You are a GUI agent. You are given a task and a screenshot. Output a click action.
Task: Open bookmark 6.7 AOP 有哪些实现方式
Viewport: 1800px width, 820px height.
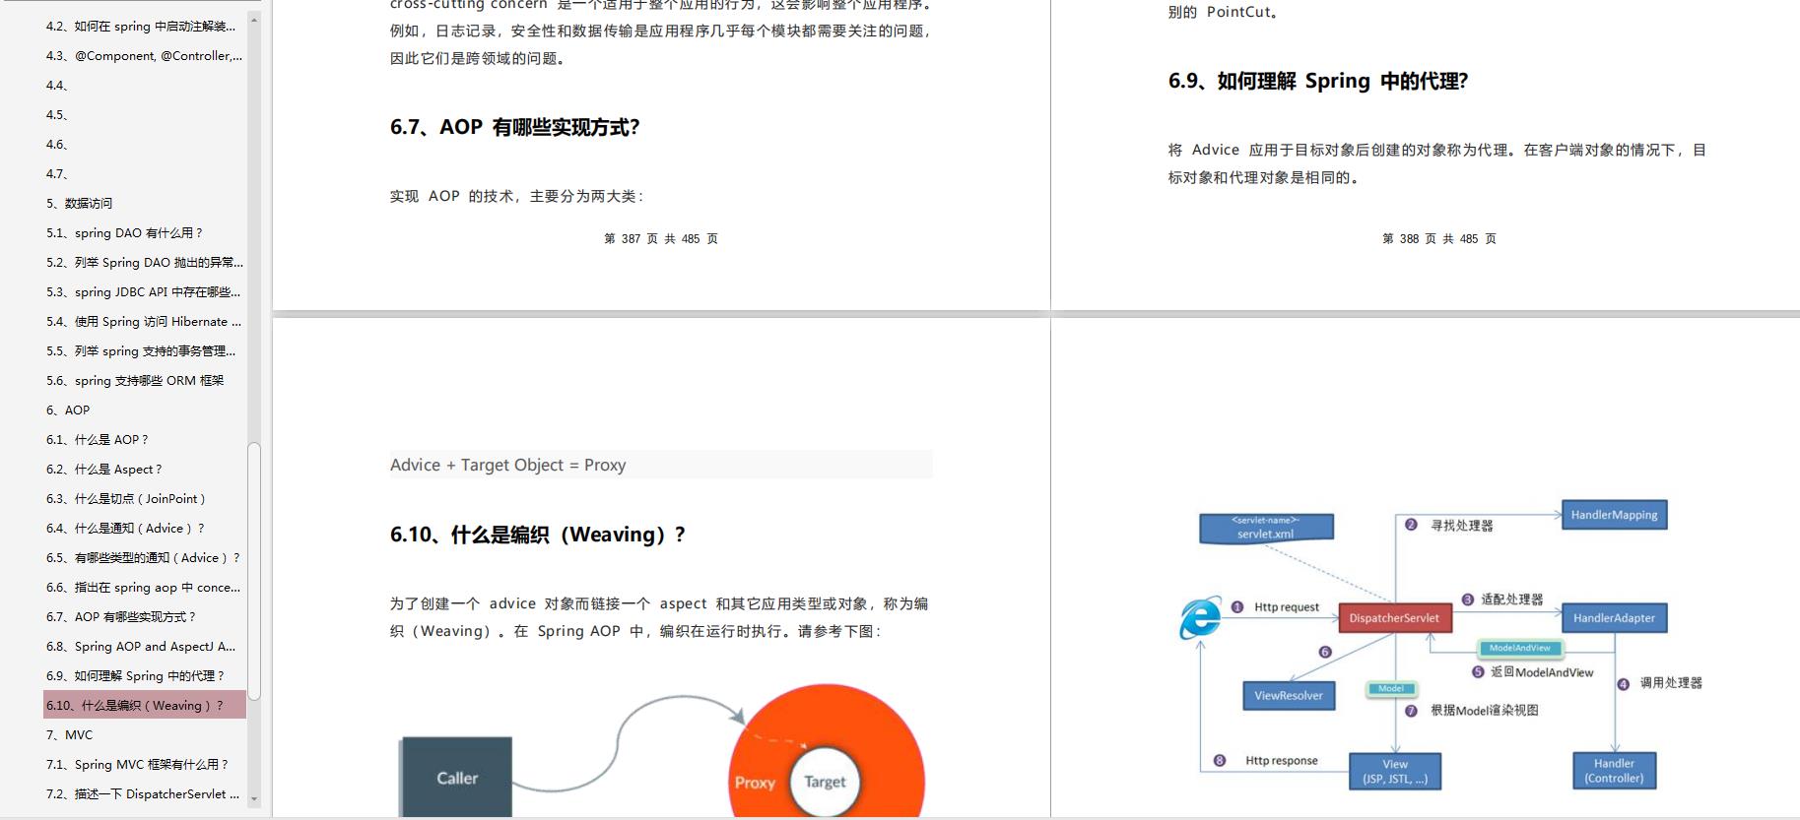121,617
